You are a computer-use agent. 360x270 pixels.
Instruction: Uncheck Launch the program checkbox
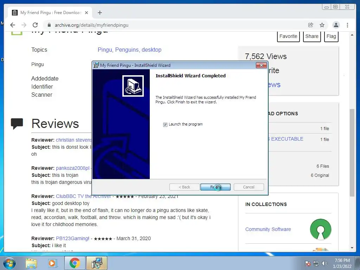click(x=165, y=125)
